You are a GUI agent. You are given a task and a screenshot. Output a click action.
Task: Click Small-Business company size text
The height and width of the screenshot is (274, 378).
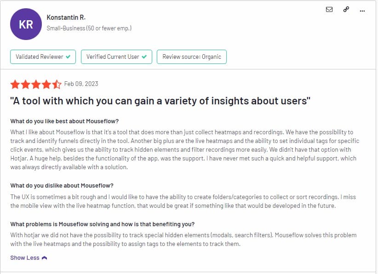[x=89, y=28]
